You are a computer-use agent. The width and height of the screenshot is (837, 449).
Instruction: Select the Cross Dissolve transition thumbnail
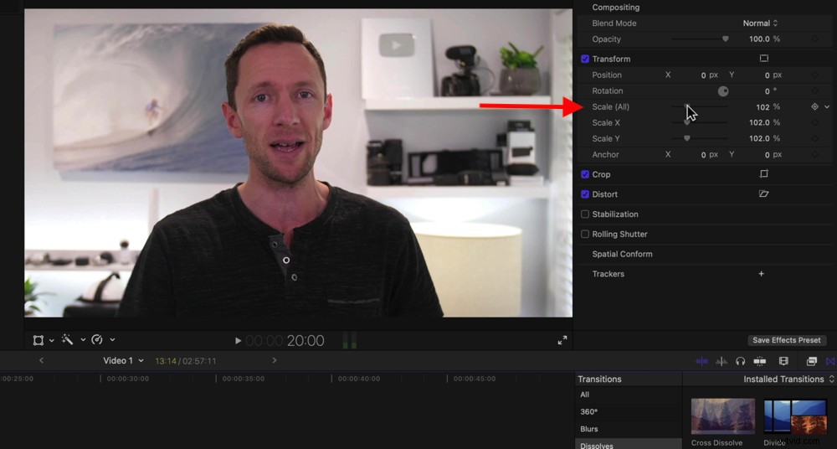(723, 415)
